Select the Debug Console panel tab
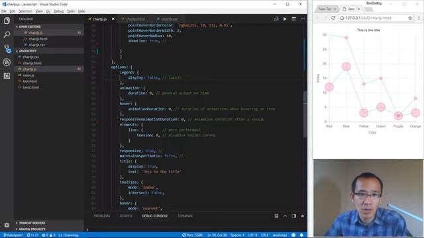This screenshot has width=424, height=238. 154,216
